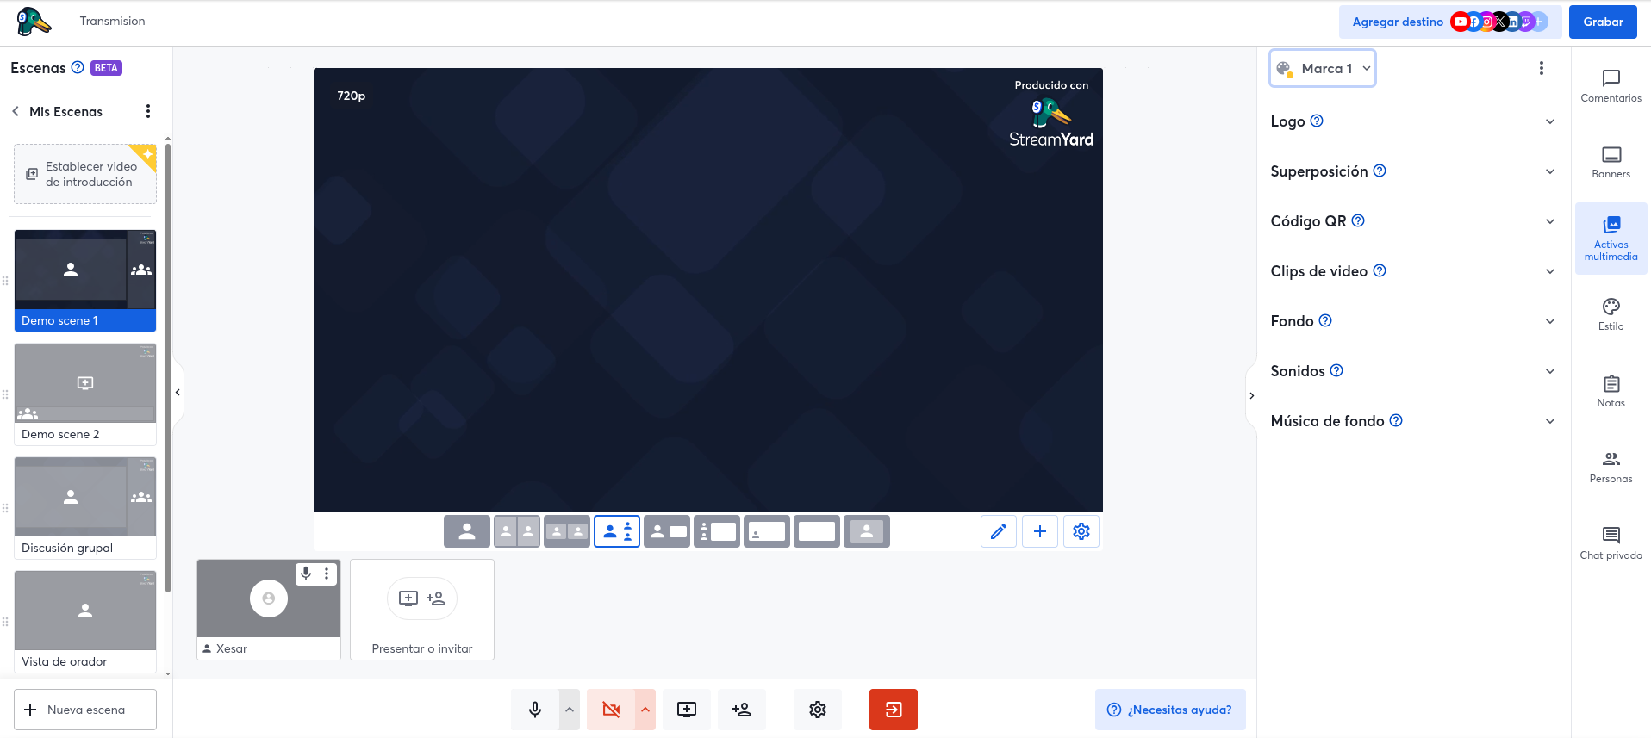
Task: Click the share screen icon in bottom bar
Action: click(x=687, y=710)
